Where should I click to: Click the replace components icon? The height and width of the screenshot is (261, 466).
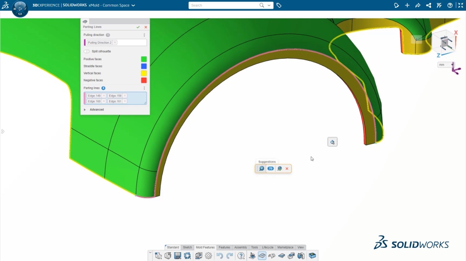click(x=199, y=256)
